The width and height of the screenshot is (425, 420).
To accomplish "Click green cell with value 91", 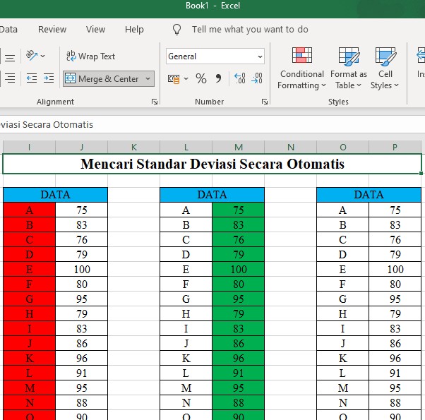I will [x=238, y=373].
